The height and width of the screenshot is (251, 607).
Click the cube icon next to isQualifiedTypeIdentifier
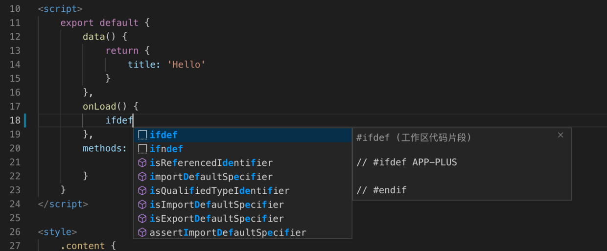click(142, 190)
